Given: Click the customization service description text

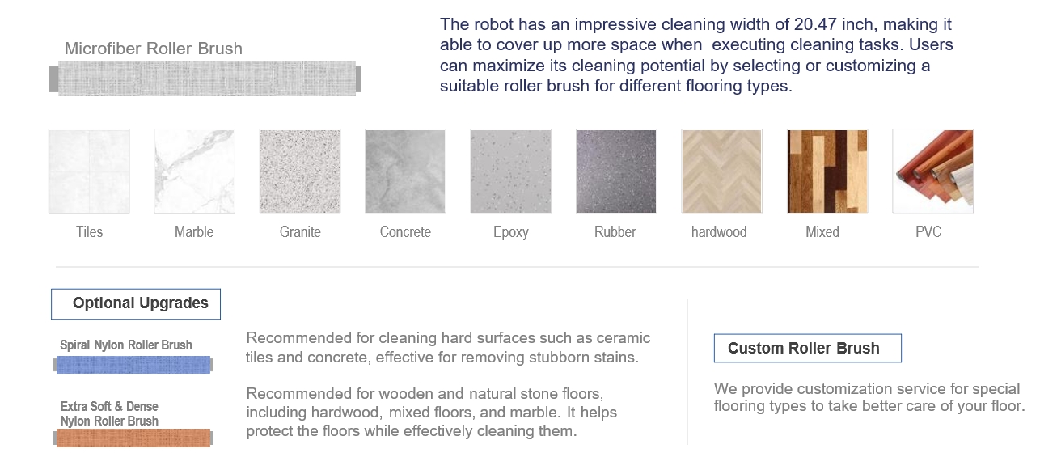Looking at the screenshot, I should [x=869, y=397].
